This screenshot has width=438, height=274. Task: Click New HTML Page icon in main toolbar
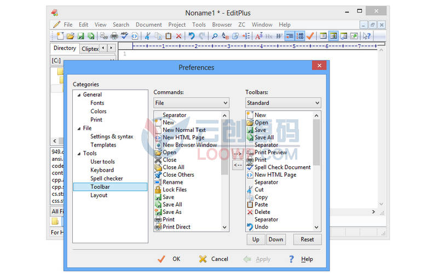pyautogui.click(x=135, y=36)
